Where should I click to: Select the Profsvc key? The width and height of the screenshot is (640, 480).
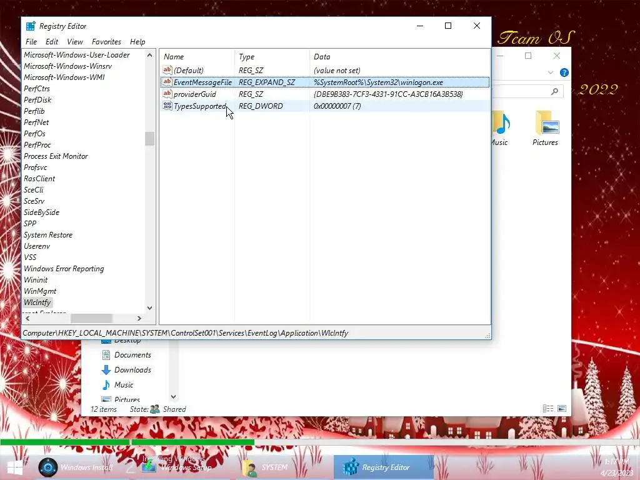coord(36,167)
